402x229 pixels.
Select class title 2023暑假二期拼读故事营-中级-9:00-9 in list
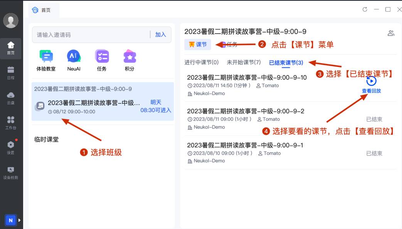83,89
